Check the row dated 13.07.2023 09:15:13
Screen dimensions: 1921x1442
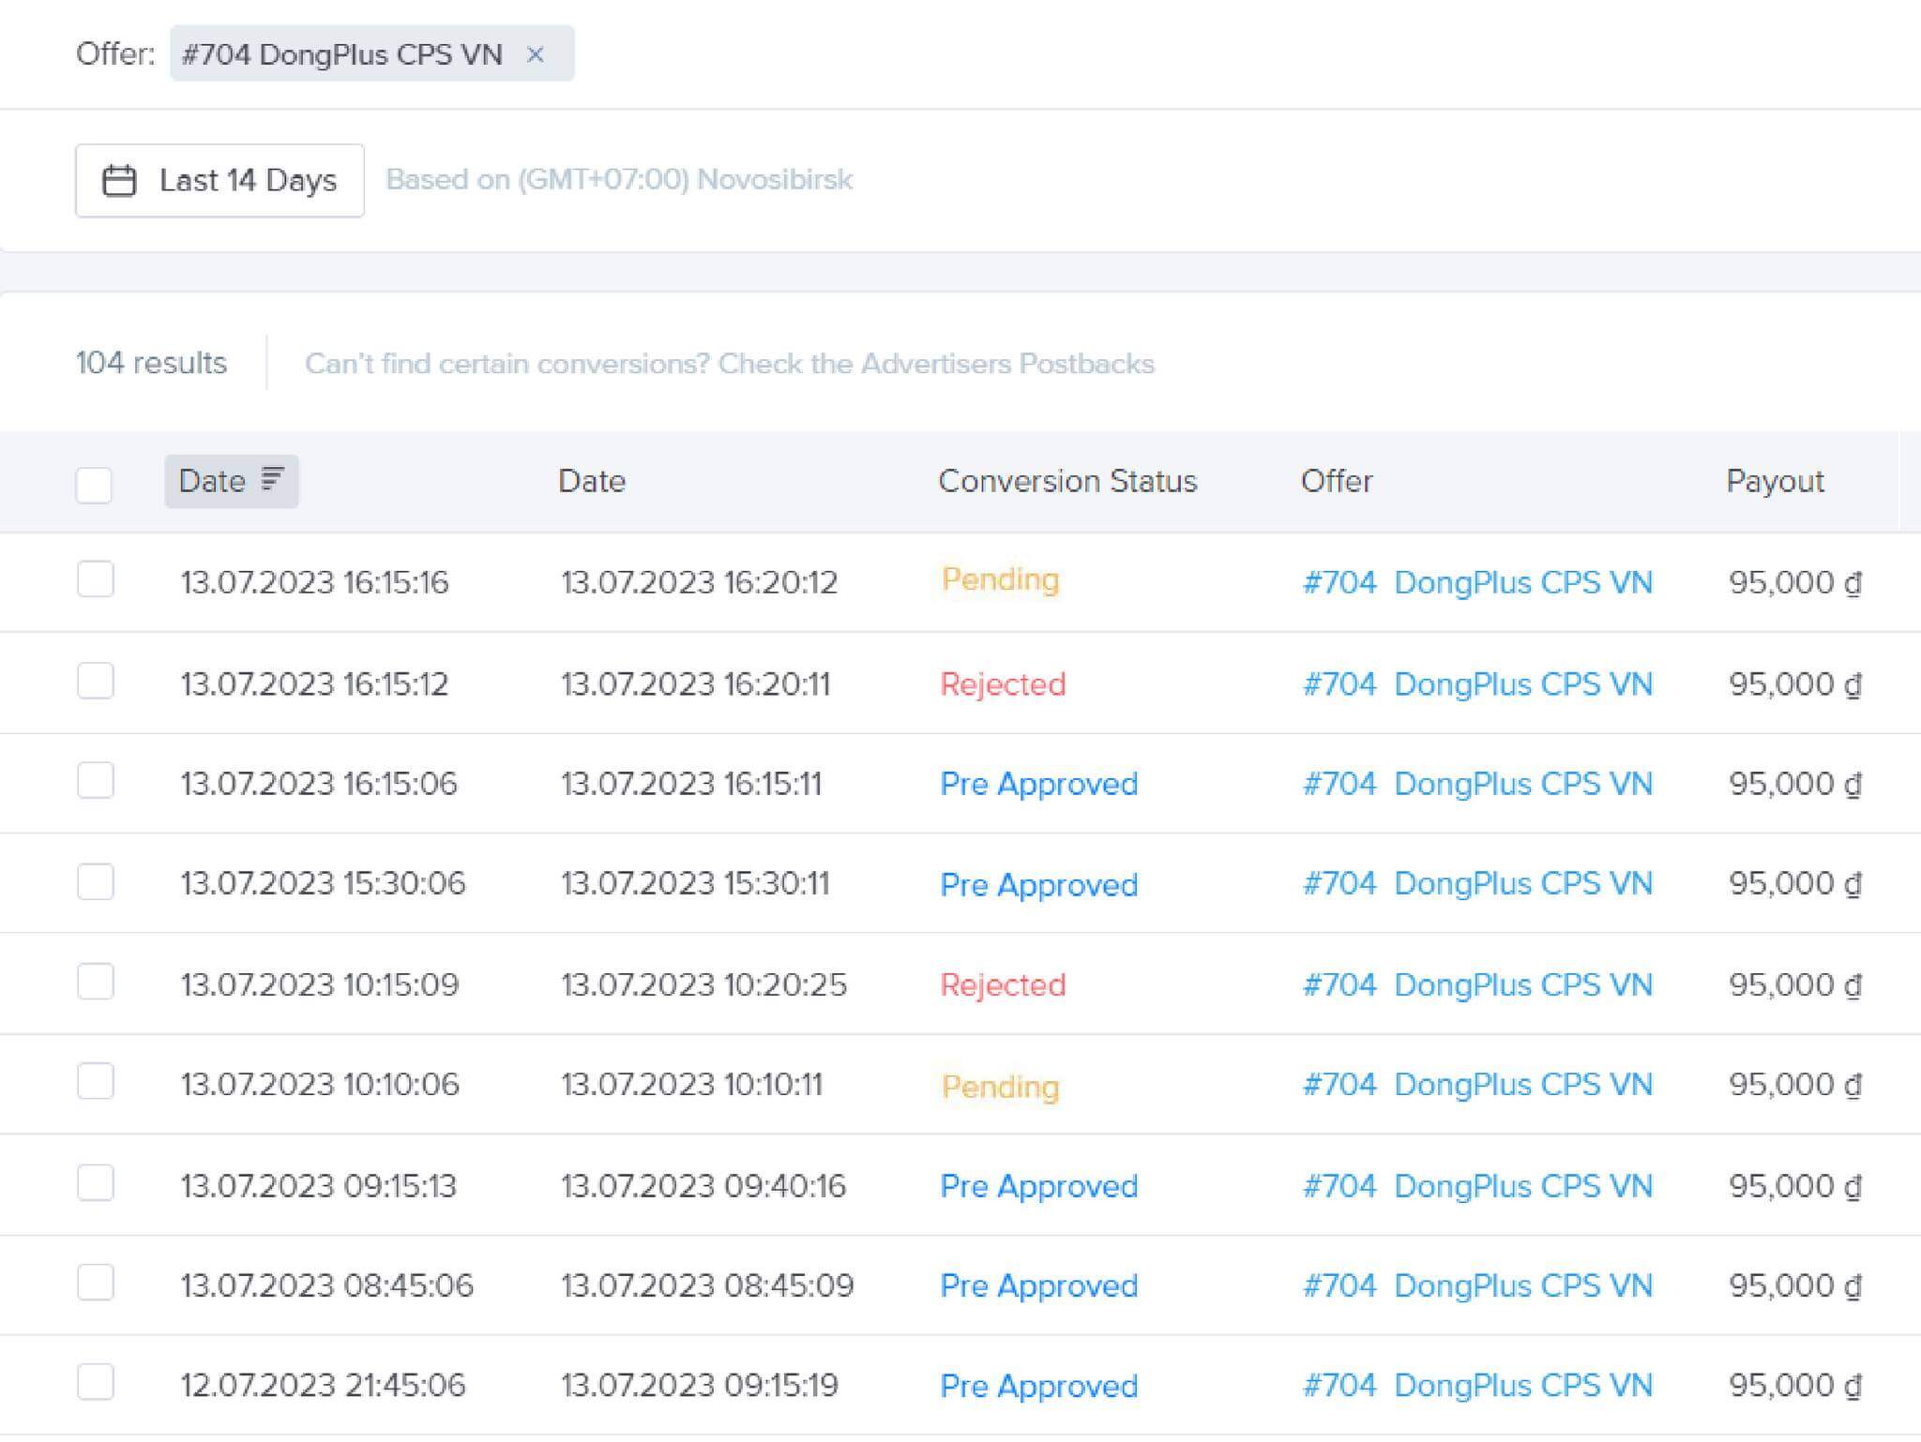[x=96, y=1182]
